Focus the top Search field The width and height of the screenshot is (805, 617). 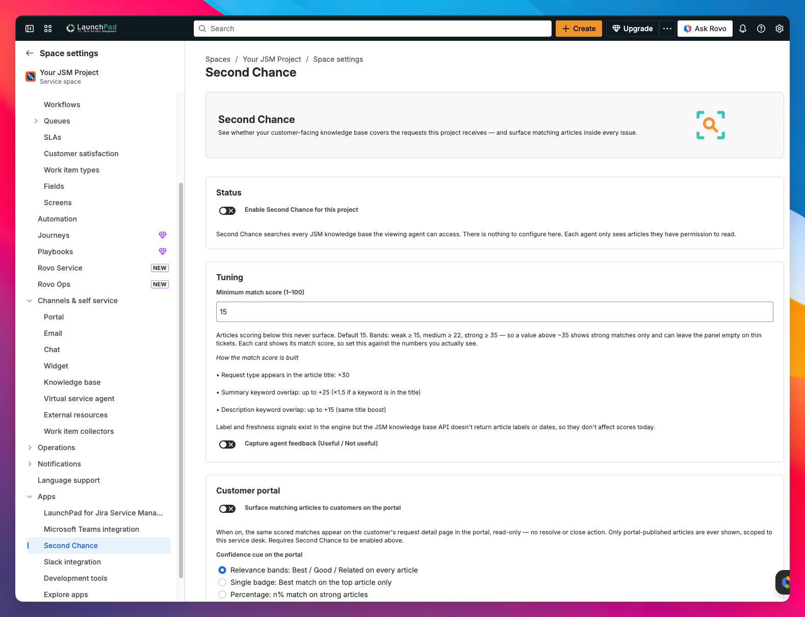click(x=373, y=29)
